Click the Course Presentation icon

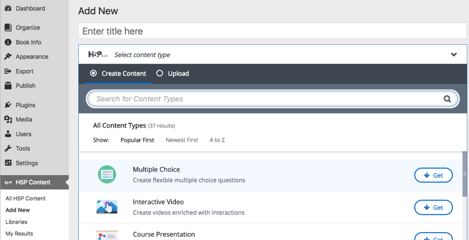click(107, 235)
